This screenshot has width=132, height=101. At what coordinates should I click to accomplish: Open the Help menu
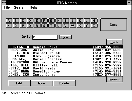(33, 8)
